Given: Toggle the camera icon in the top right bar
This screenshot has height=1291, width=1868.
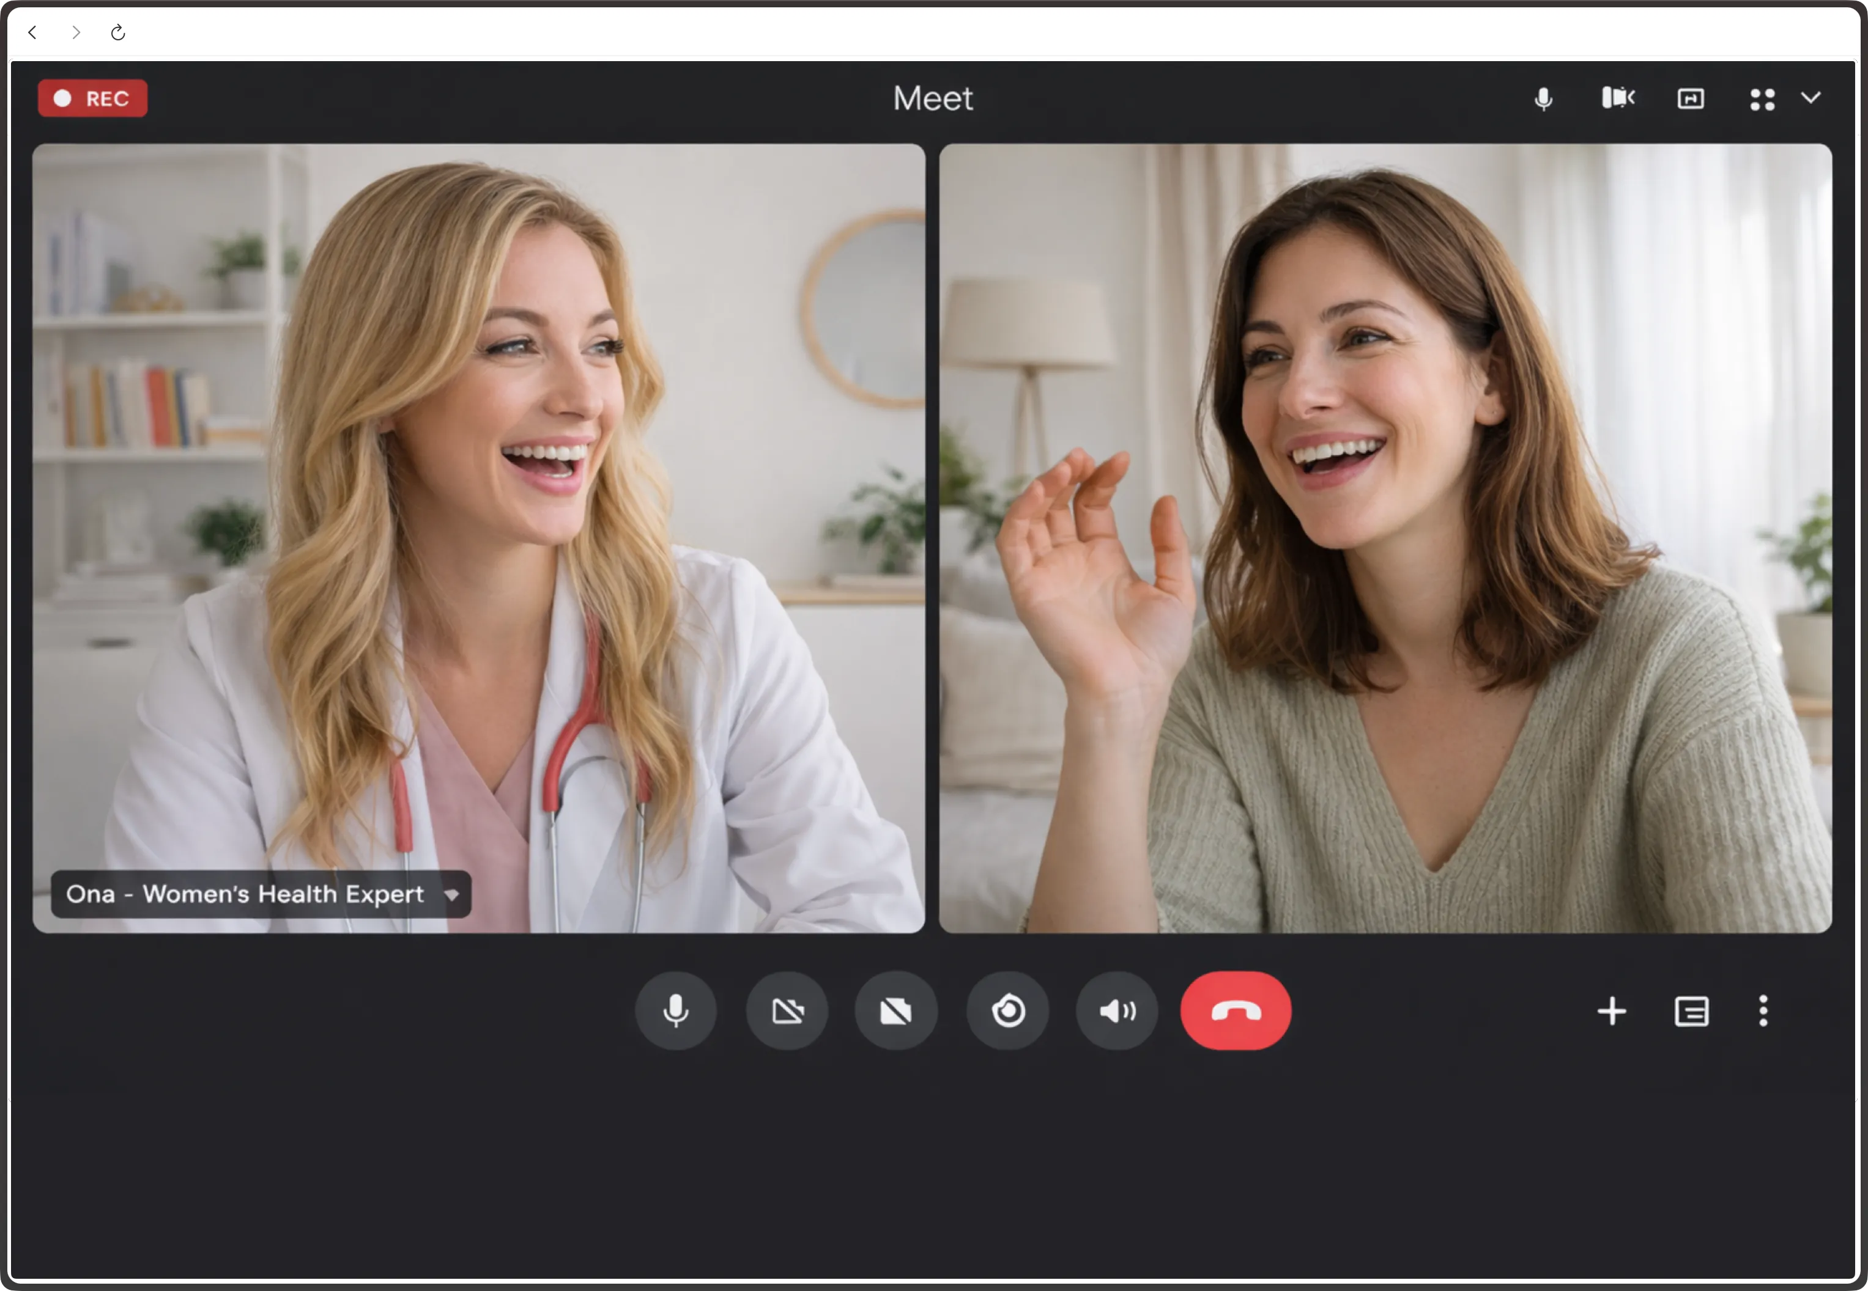Looking at the screenshot, I should (1617, 98).
